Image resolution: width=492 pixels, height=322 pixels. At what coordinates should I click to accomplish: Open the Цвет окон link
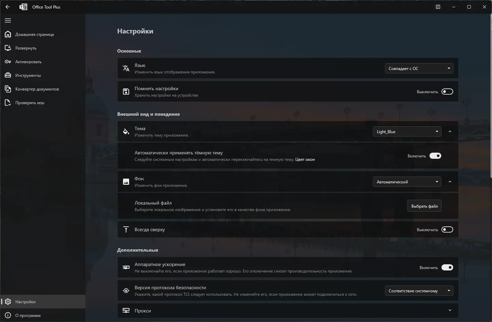point(305,159)
